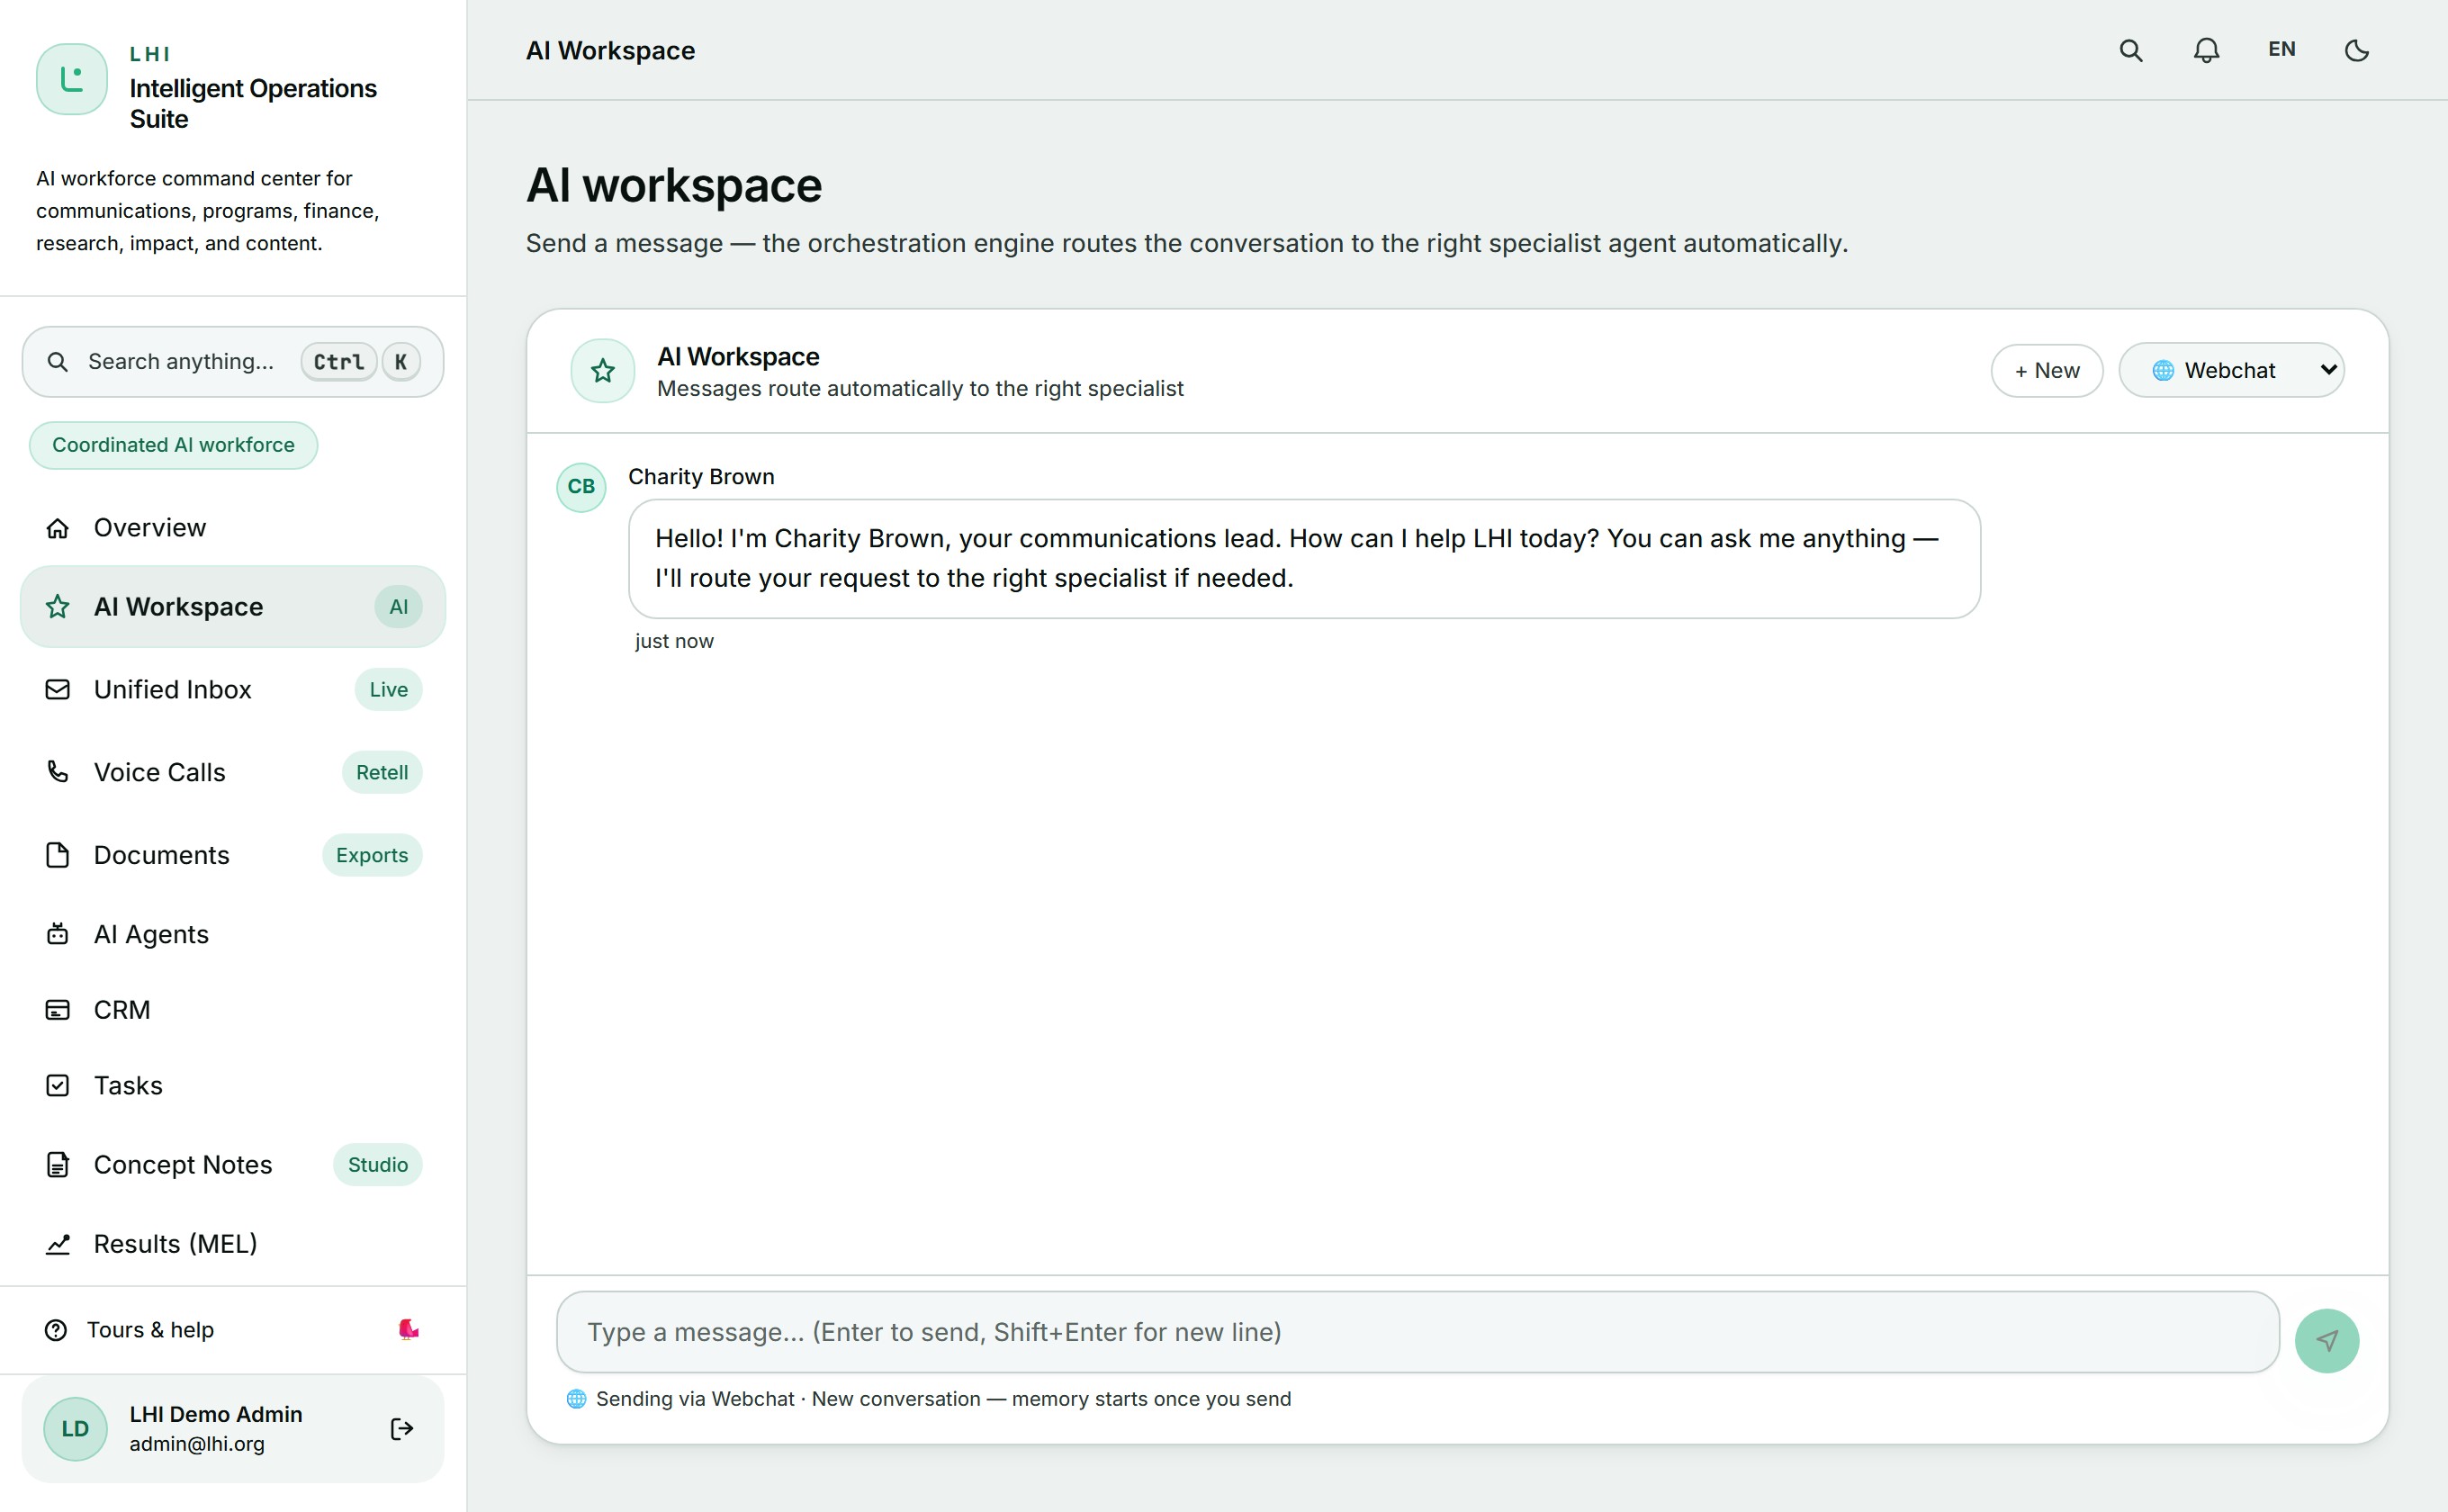Expand the Webchat channel dropdown
Viewport: 2448px width, 1512px height.
coord(2231,371)
